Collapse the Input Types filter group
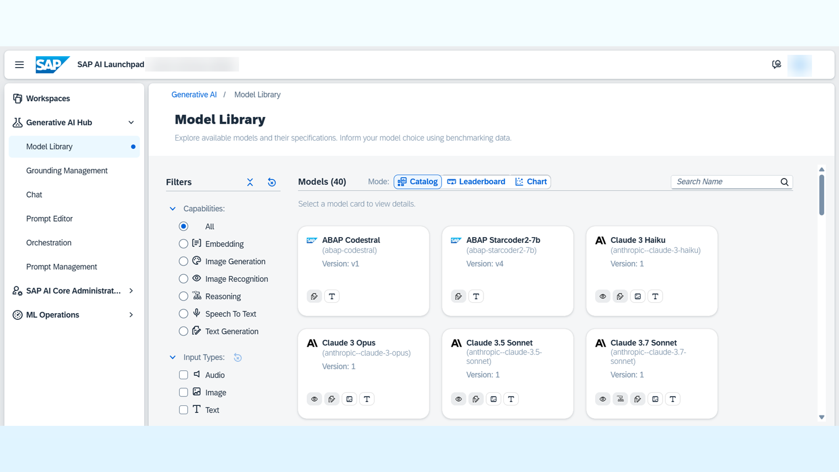The image size is (839, 472). [173, 358]
